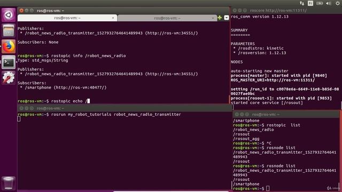Click the 'SUMMARY' heading in roscore window
The image size is (342, 192).
tap(239, 30)
